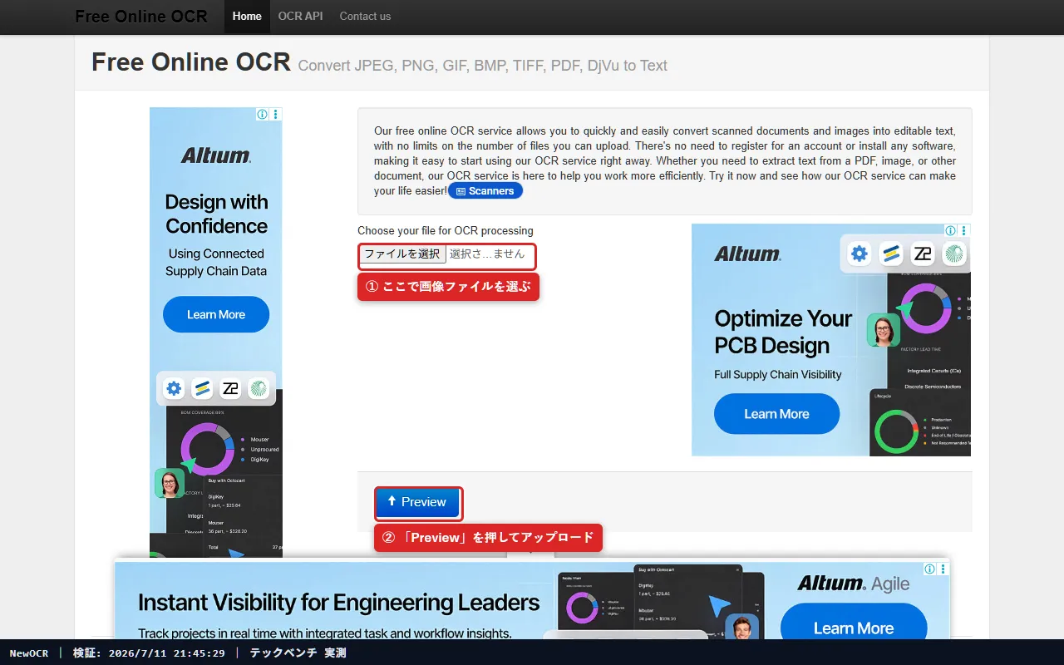Click 'Instant Visibility for Engineering Leaders' headline

pyautogui.click(x=339, y=603)
